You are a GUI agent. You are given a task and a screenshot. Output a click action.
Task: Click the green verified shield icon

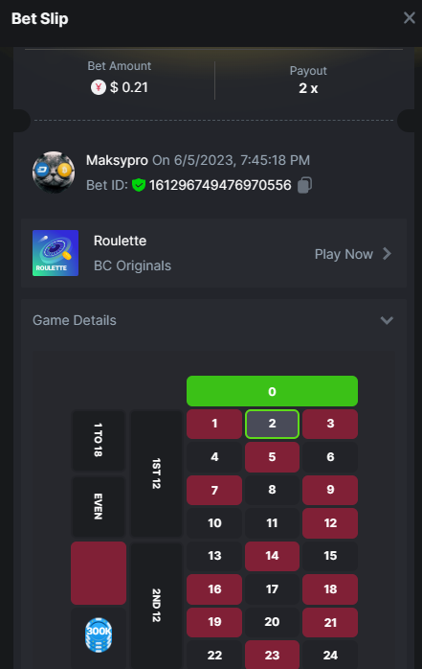[x=139, y=185]
